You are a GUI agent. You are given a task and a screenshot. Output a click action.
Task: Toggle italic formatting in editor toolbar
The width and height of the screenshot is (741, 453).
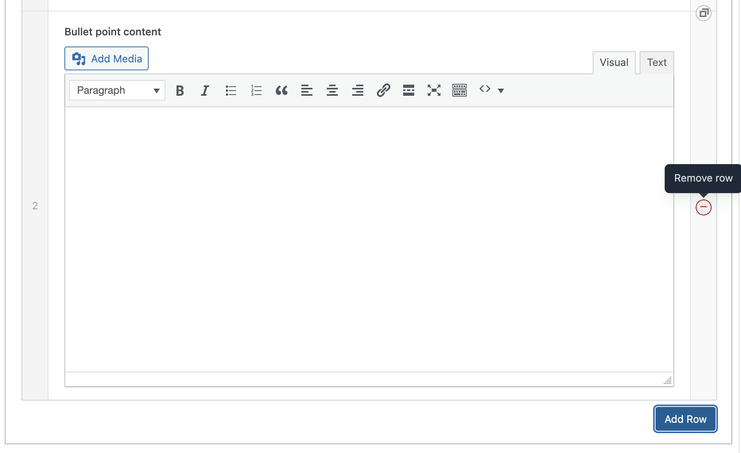pyautogui.click(x=205, y=91)
